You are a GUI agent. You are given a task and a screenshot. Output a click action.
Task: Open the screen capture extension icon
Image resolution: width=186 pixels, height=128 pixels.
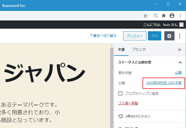155,16
